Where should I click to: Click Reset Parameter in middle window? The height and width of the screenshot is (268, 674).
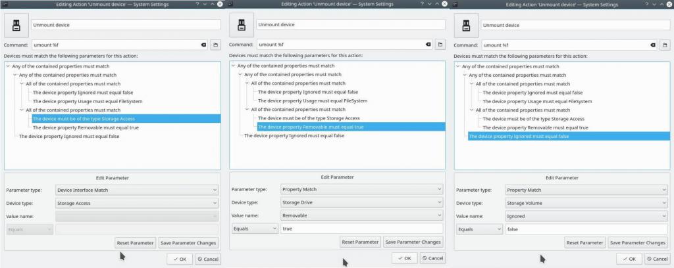360,242
